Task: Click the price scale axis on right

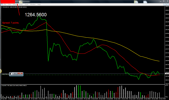Action: pos(167,45)
